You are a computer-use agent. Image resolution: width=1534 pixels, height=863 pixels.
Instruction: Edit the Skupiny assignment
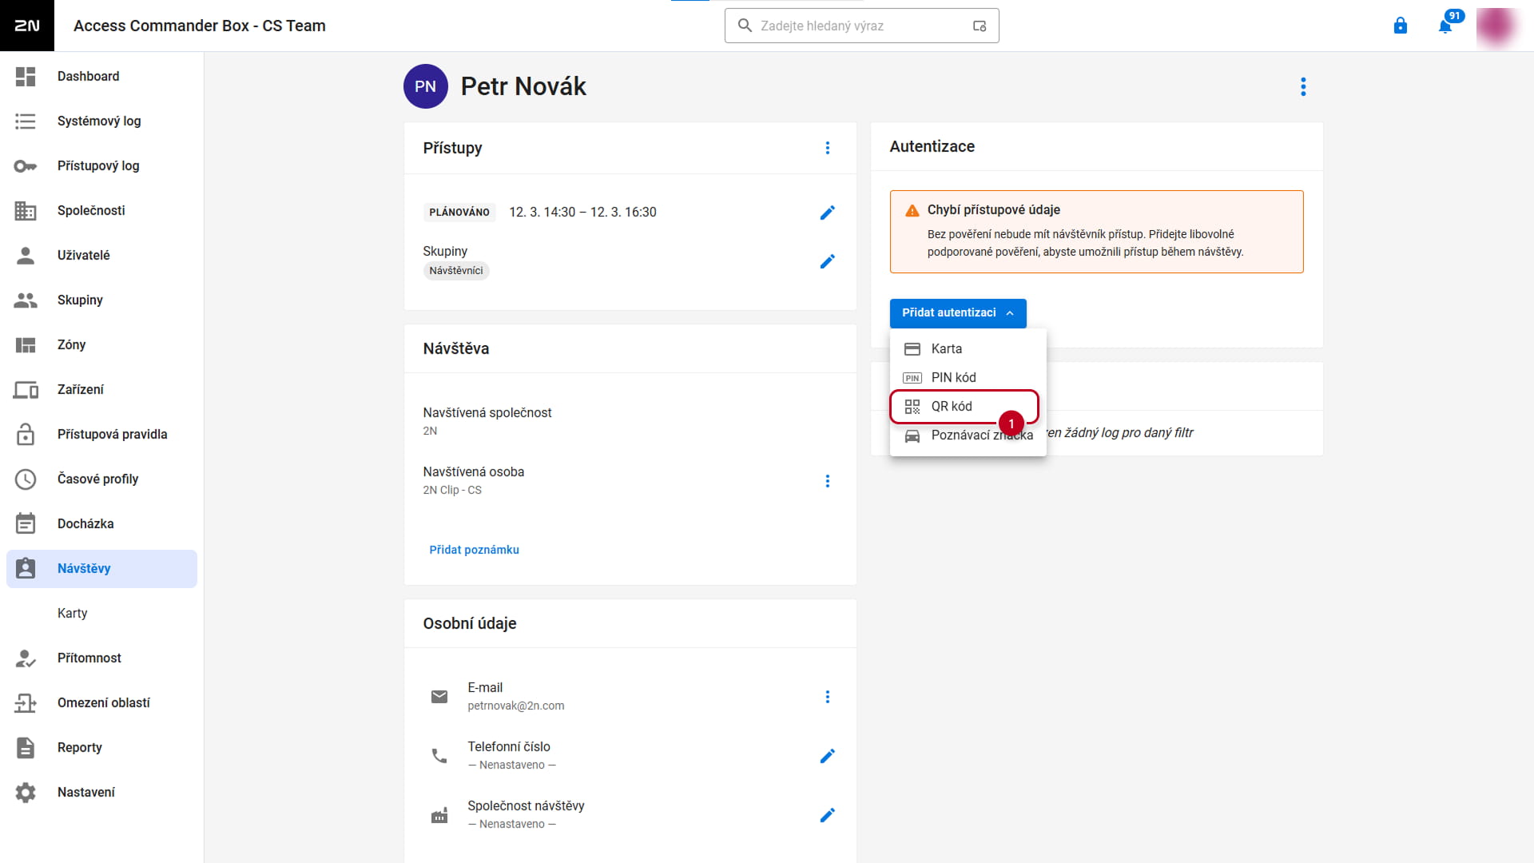[x=828, y=261]
